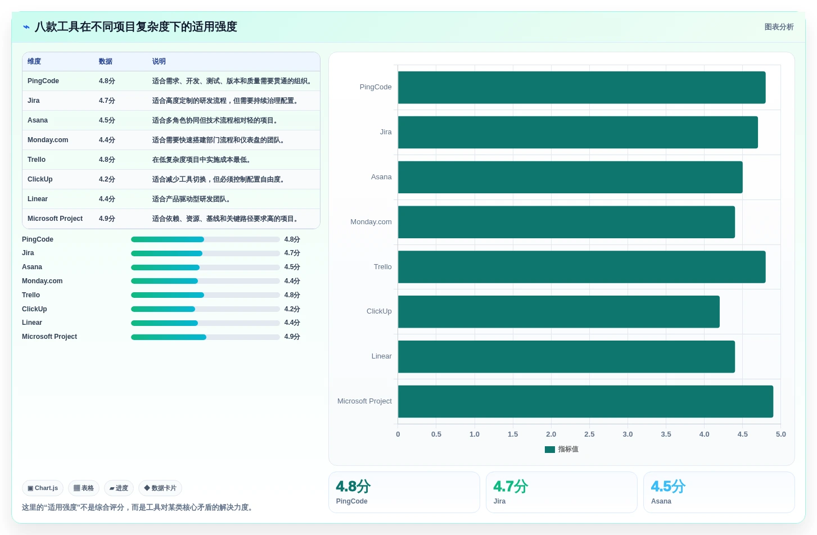
Task: Click the Microsoft Project bar in the chart
Action: point(585,401)
